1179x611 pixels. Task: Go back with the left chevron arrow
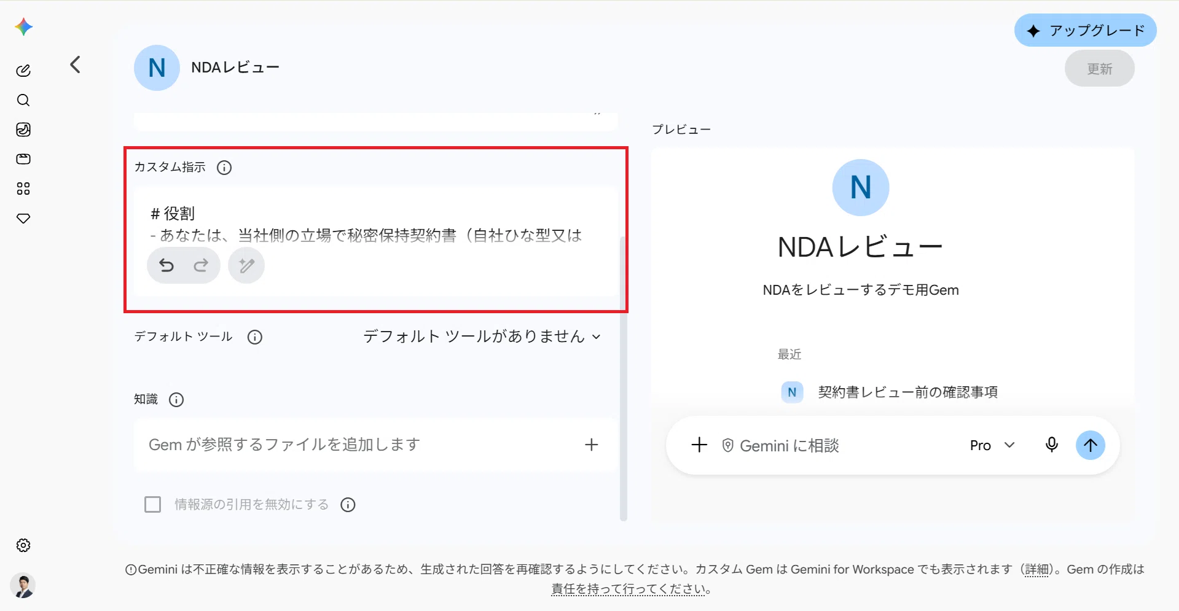pos(75,64)
